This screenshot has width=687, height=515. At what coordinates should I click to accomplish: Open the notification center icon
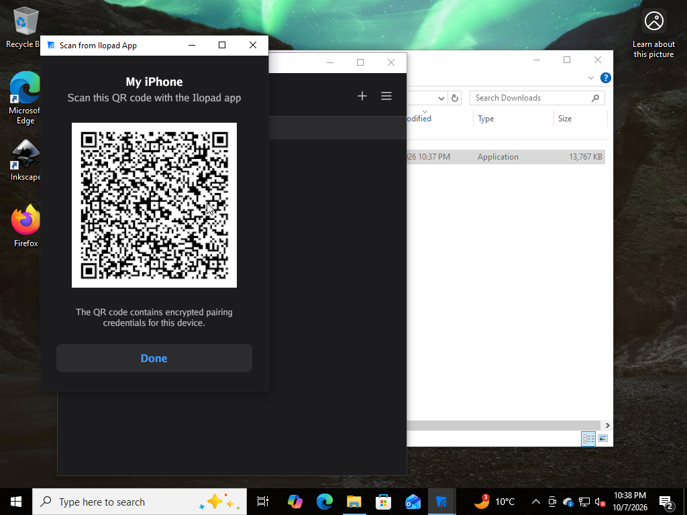pyautogui.click(x=666, y=502)
